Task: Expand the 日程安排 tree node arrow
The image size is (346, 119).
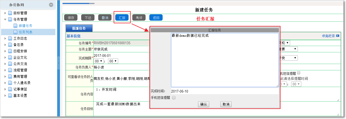Action: coord(5,51)
